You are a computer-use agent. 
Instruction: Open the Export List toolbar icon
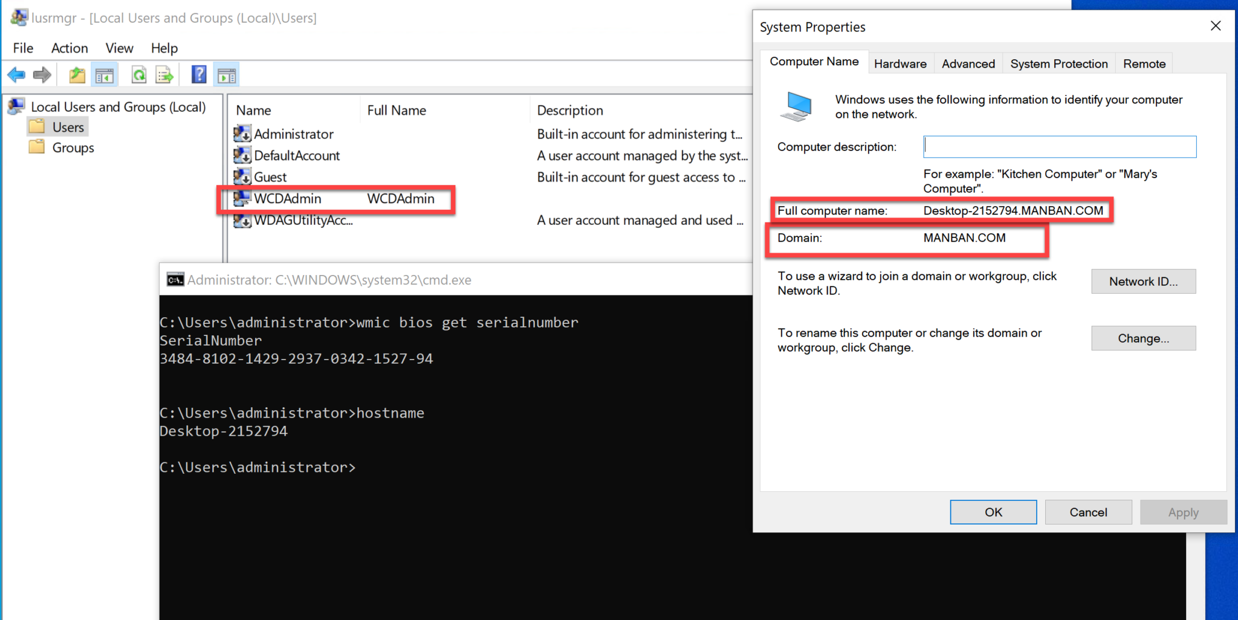[164, 74]
